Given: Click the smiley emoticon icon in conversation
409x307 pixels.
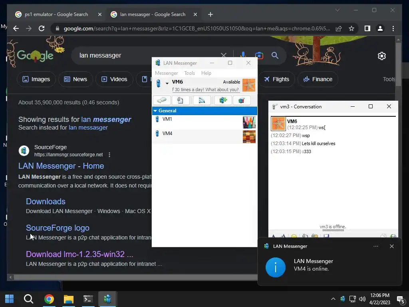Looking at the screenshot, I should 294,236.
